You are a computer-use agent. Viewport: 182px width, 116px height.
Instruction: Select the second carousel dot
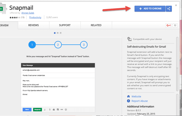57,33
